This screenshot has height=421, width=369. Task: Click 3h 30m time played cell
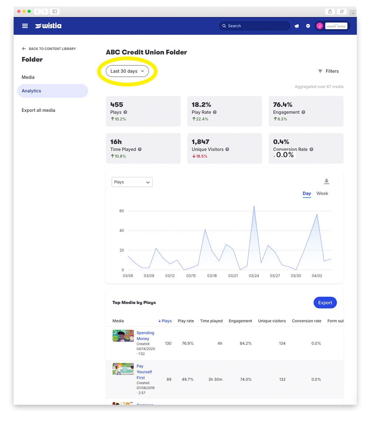(x=215, y=379)
